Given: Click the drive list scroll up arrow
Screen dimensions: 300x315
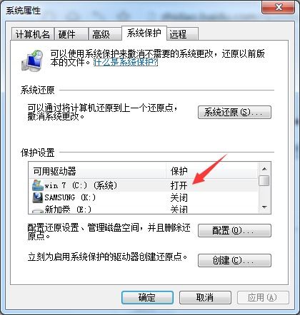Looking at the screenshot, I should [264, 169].
